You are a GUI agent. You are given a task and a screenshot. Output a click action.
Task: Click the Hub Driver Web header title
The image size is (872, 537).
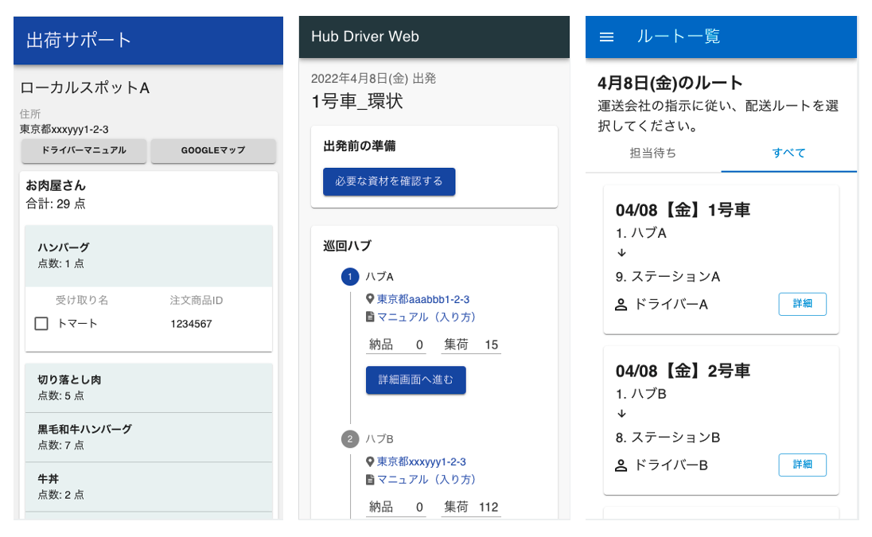365,37
